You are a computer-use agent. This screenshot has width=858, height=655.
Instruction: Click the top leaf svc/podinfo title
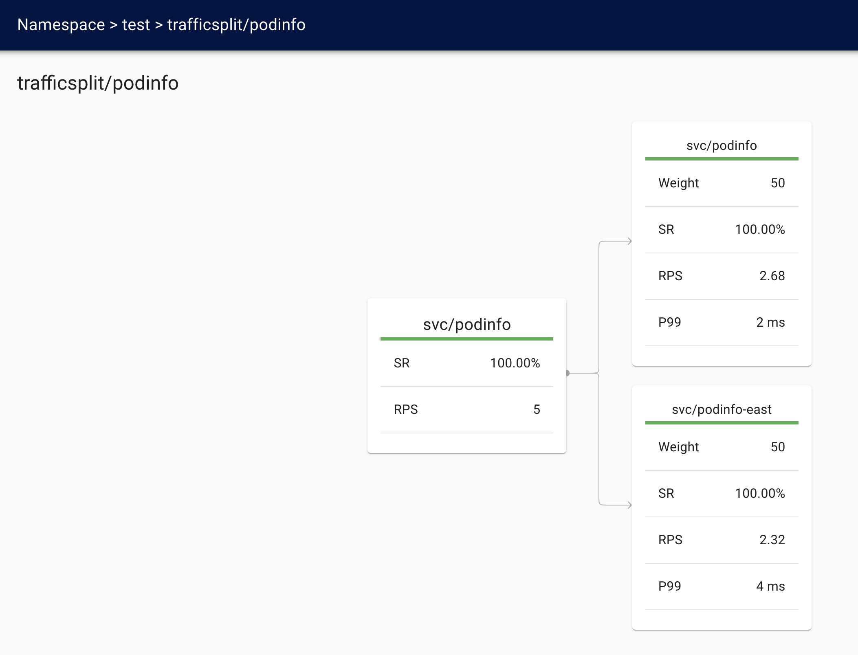pos(721,145)
